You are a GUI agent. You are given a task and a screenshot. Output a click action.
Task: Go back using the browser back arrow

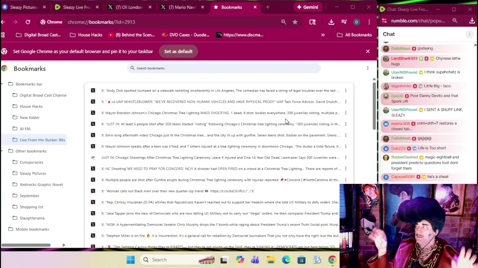(3, 22)
